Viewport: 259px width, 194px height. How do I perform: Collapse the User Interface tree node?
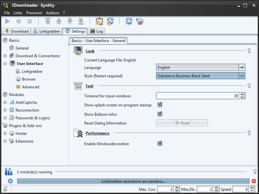pos(5,64)
